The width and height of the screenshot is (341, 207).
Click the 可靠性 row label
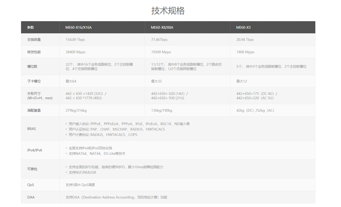click(x=32, y=169)
